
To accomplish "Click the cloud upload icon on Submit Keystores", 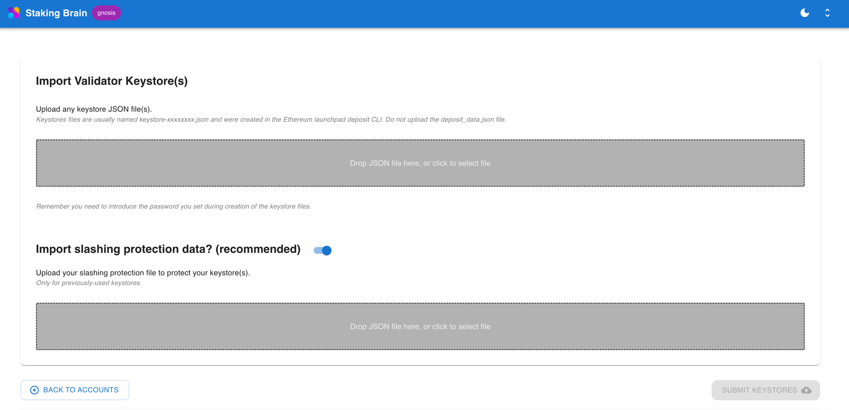I will coord(806,390).
